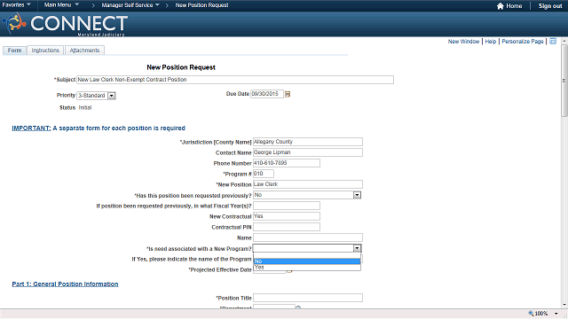Click the Position Title field
Screen dimensions: 568x319
coord(308,298)
